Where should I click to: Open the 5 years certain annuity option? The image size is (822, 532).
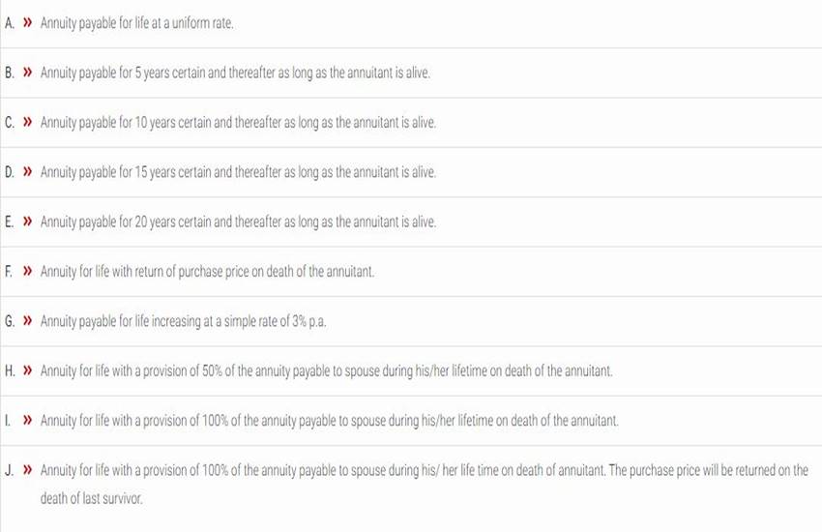tap(235, 73)
